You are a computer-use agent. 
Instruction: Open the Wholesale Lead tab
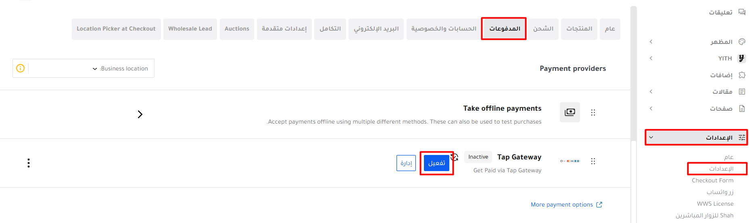pos(190,29)
